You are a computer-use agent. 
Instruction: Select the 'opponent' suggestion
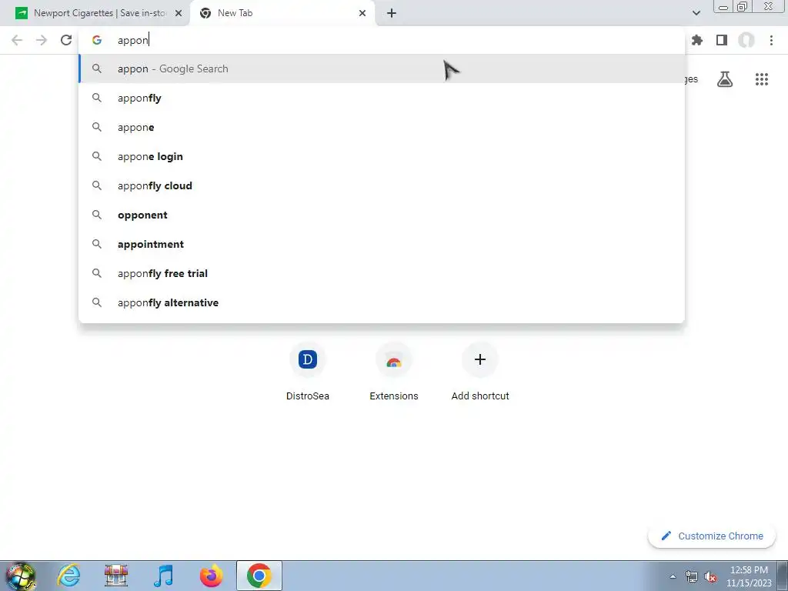(x=382, y=215)
